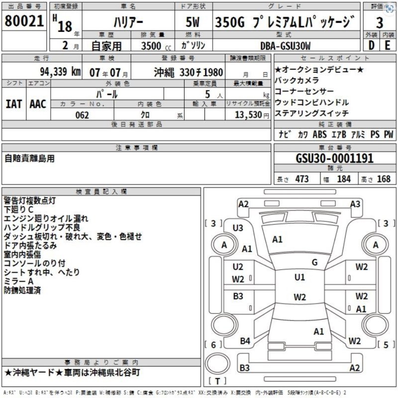Select the B4 damage mark on diagram
This screenshot has height=398, width=398.
point(245,341)
